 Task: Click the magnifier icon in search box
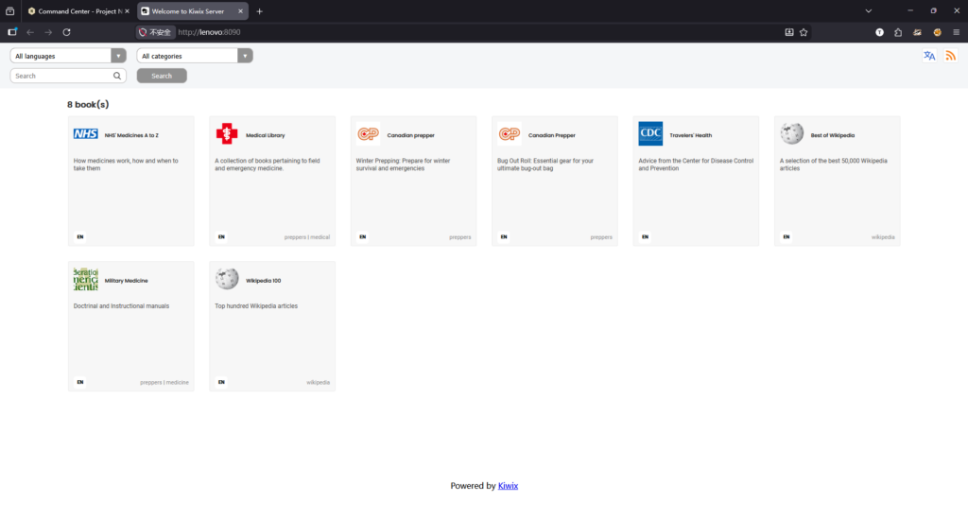coord(117,76)
